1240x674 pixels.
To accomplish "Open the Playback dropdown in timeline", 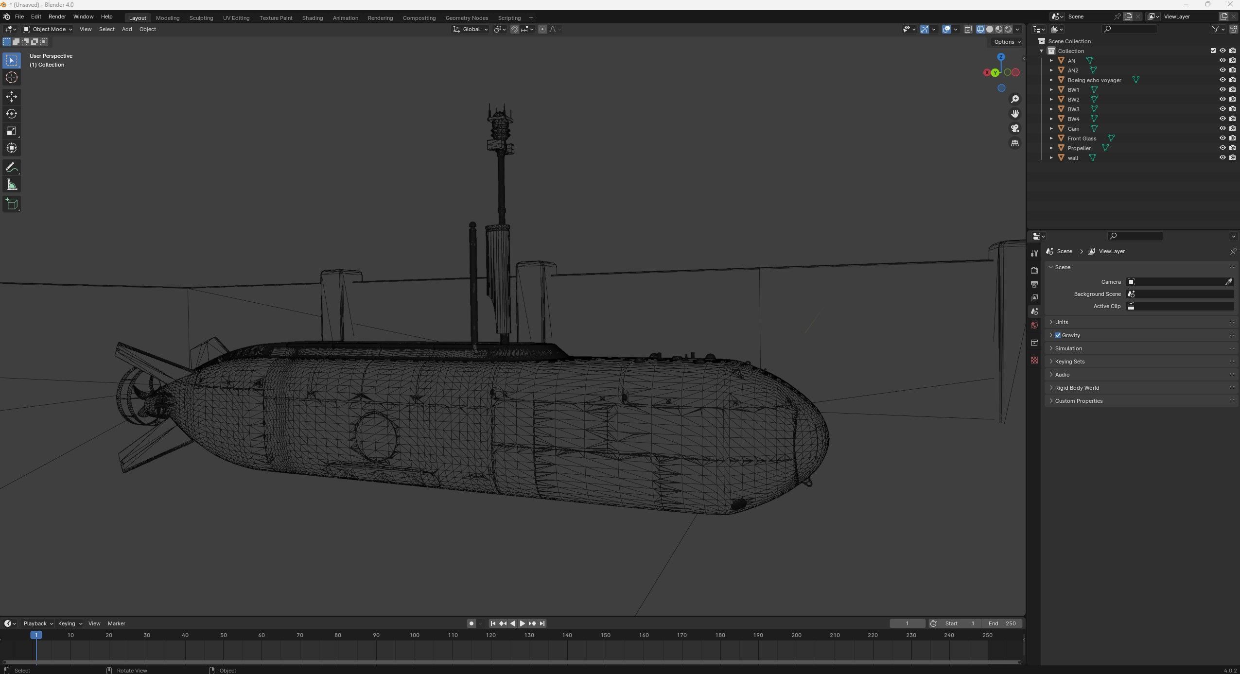I will 38,623.
